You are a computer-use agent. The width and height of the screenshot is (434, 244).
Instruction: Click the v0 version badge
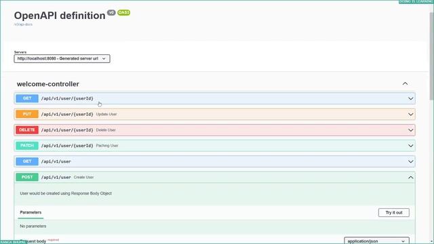tap(111, 12)
